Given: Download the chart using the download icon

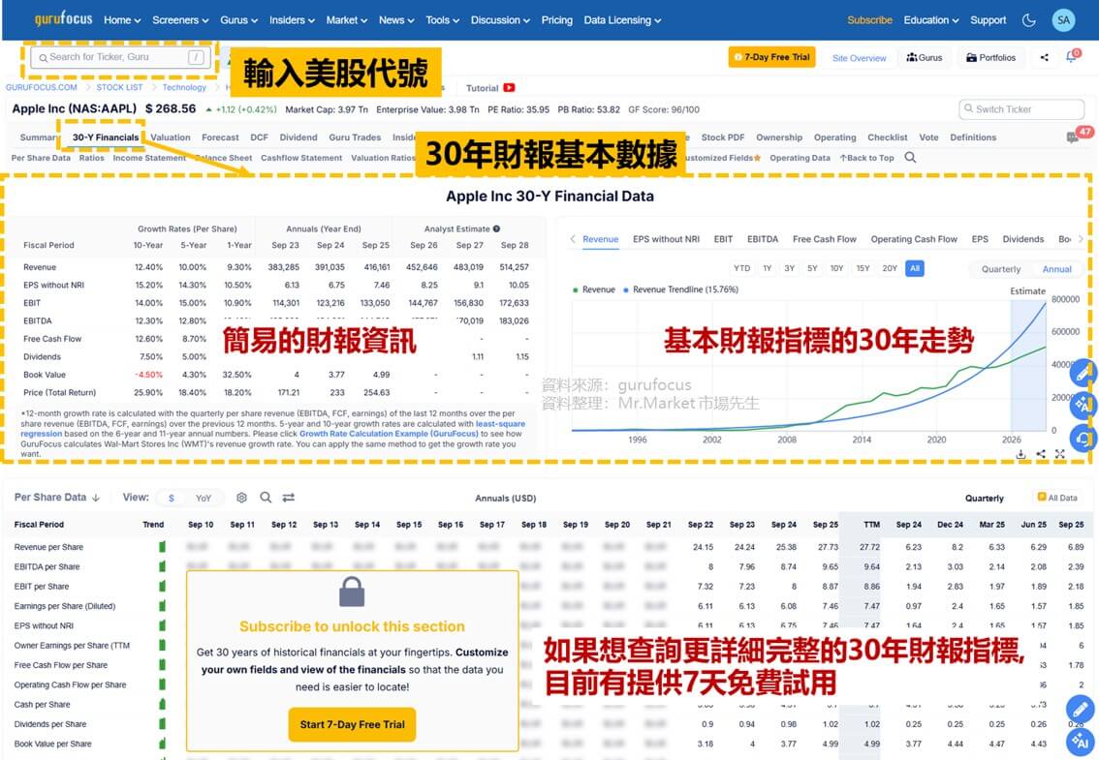Looking at the screenshot, I should click(1020, 453).
